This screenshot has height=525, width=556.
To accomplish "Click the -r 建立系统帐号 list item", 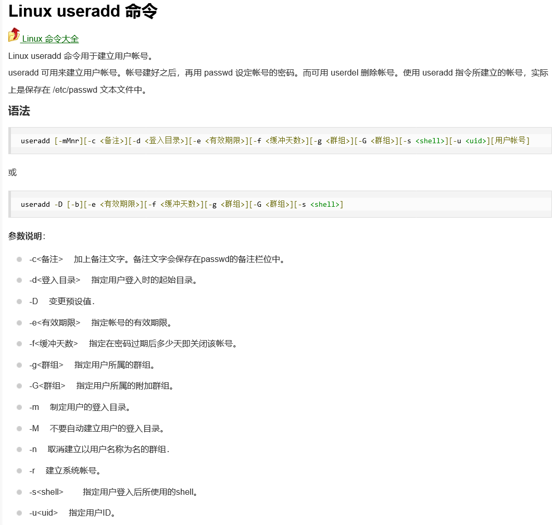I will (x=65, y=471).
